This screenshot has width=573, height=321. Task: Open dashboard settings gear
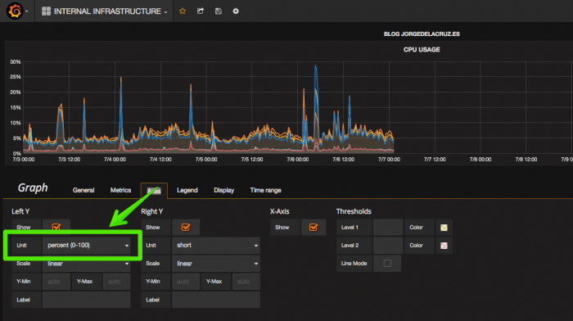[236, 11]
